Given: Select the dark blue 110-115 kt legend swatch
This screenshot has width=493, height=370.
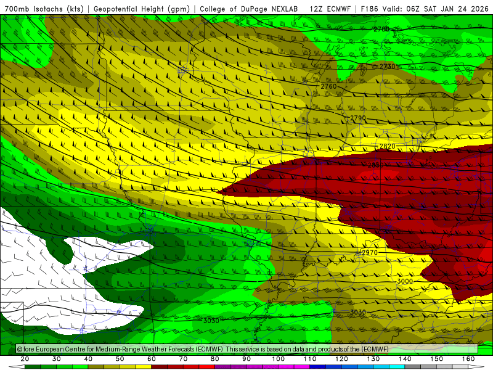Looking at the screenshot, I should click(318, 367).
